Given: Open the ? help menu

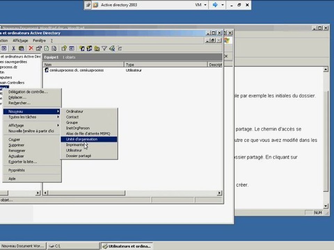Looking at the screenshot, I should (51, 40).
